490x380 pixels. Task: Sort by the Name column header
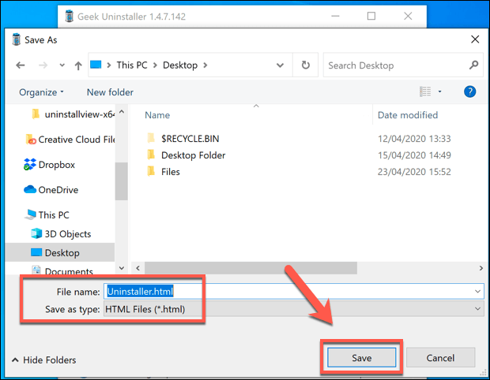click(x=157, y=115)
